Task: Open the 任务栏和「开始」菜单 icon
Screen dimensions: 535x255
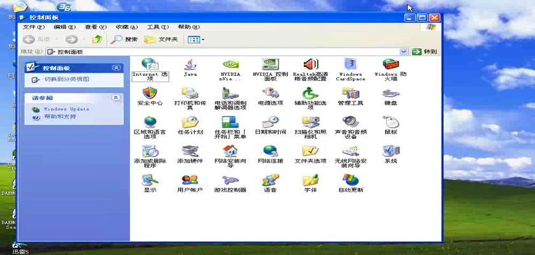Action: [x=231, y=122]
